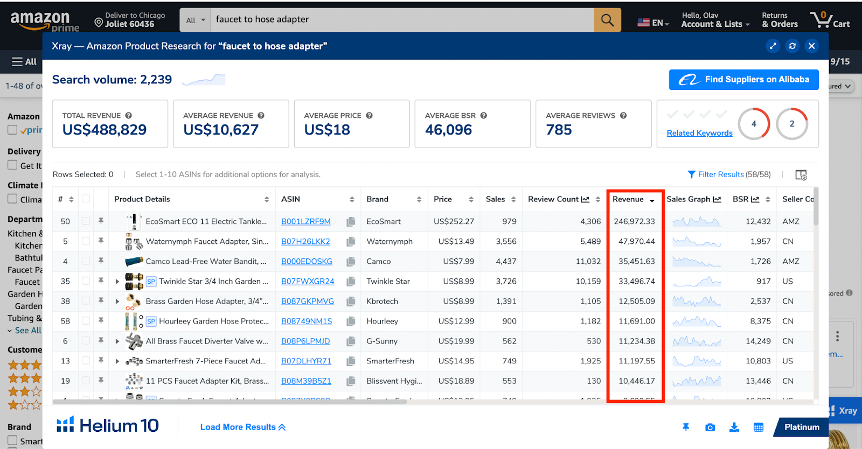
Task: Copy ASIN B07H26LKK2 to clipboard
Action: tap(351, 241)
